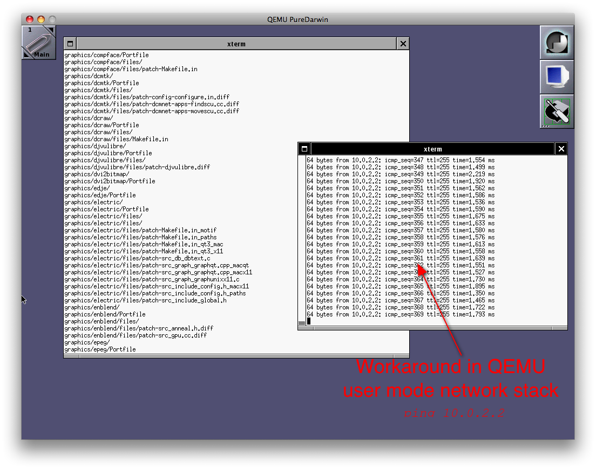596x469 pixels.
Task: Click the red macOS close button of QEMU
Action: pyautogui.click(x=30, y=19)
